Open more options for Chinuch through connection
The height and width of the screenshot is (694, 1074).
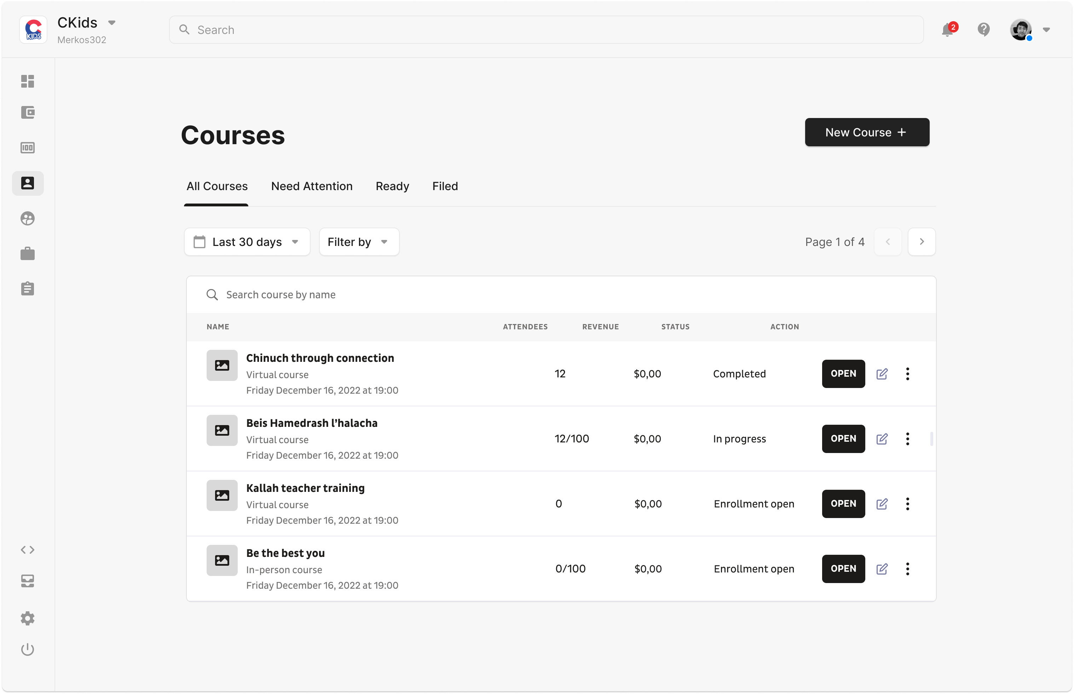(x=907, y=374)
